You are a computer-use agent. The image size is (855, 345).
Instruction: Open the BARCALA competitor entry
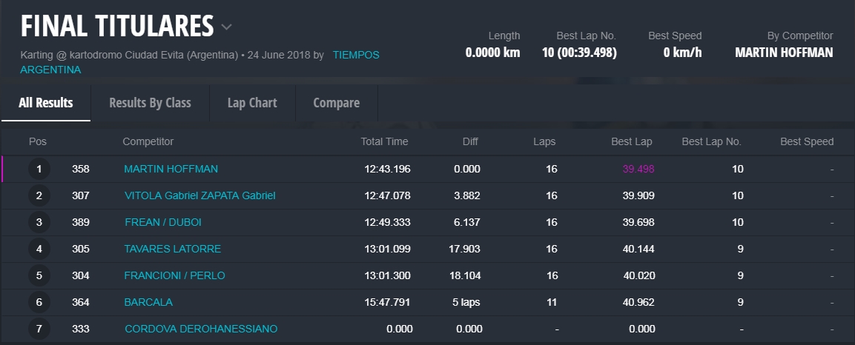tap(148, 302)
